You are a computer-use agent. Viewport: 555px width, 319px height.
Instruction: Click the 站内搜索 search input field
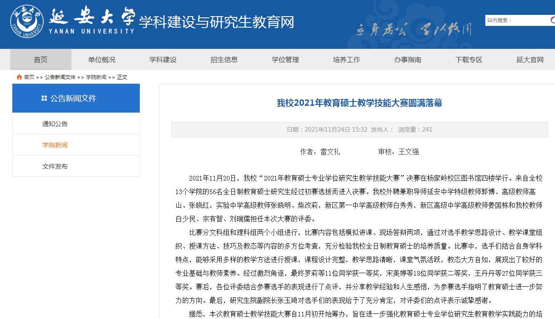(517, 20)
